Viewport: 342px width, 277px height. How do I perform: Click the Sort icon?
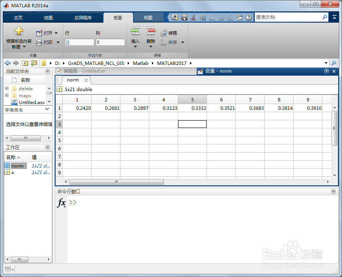tap(163, 42)
